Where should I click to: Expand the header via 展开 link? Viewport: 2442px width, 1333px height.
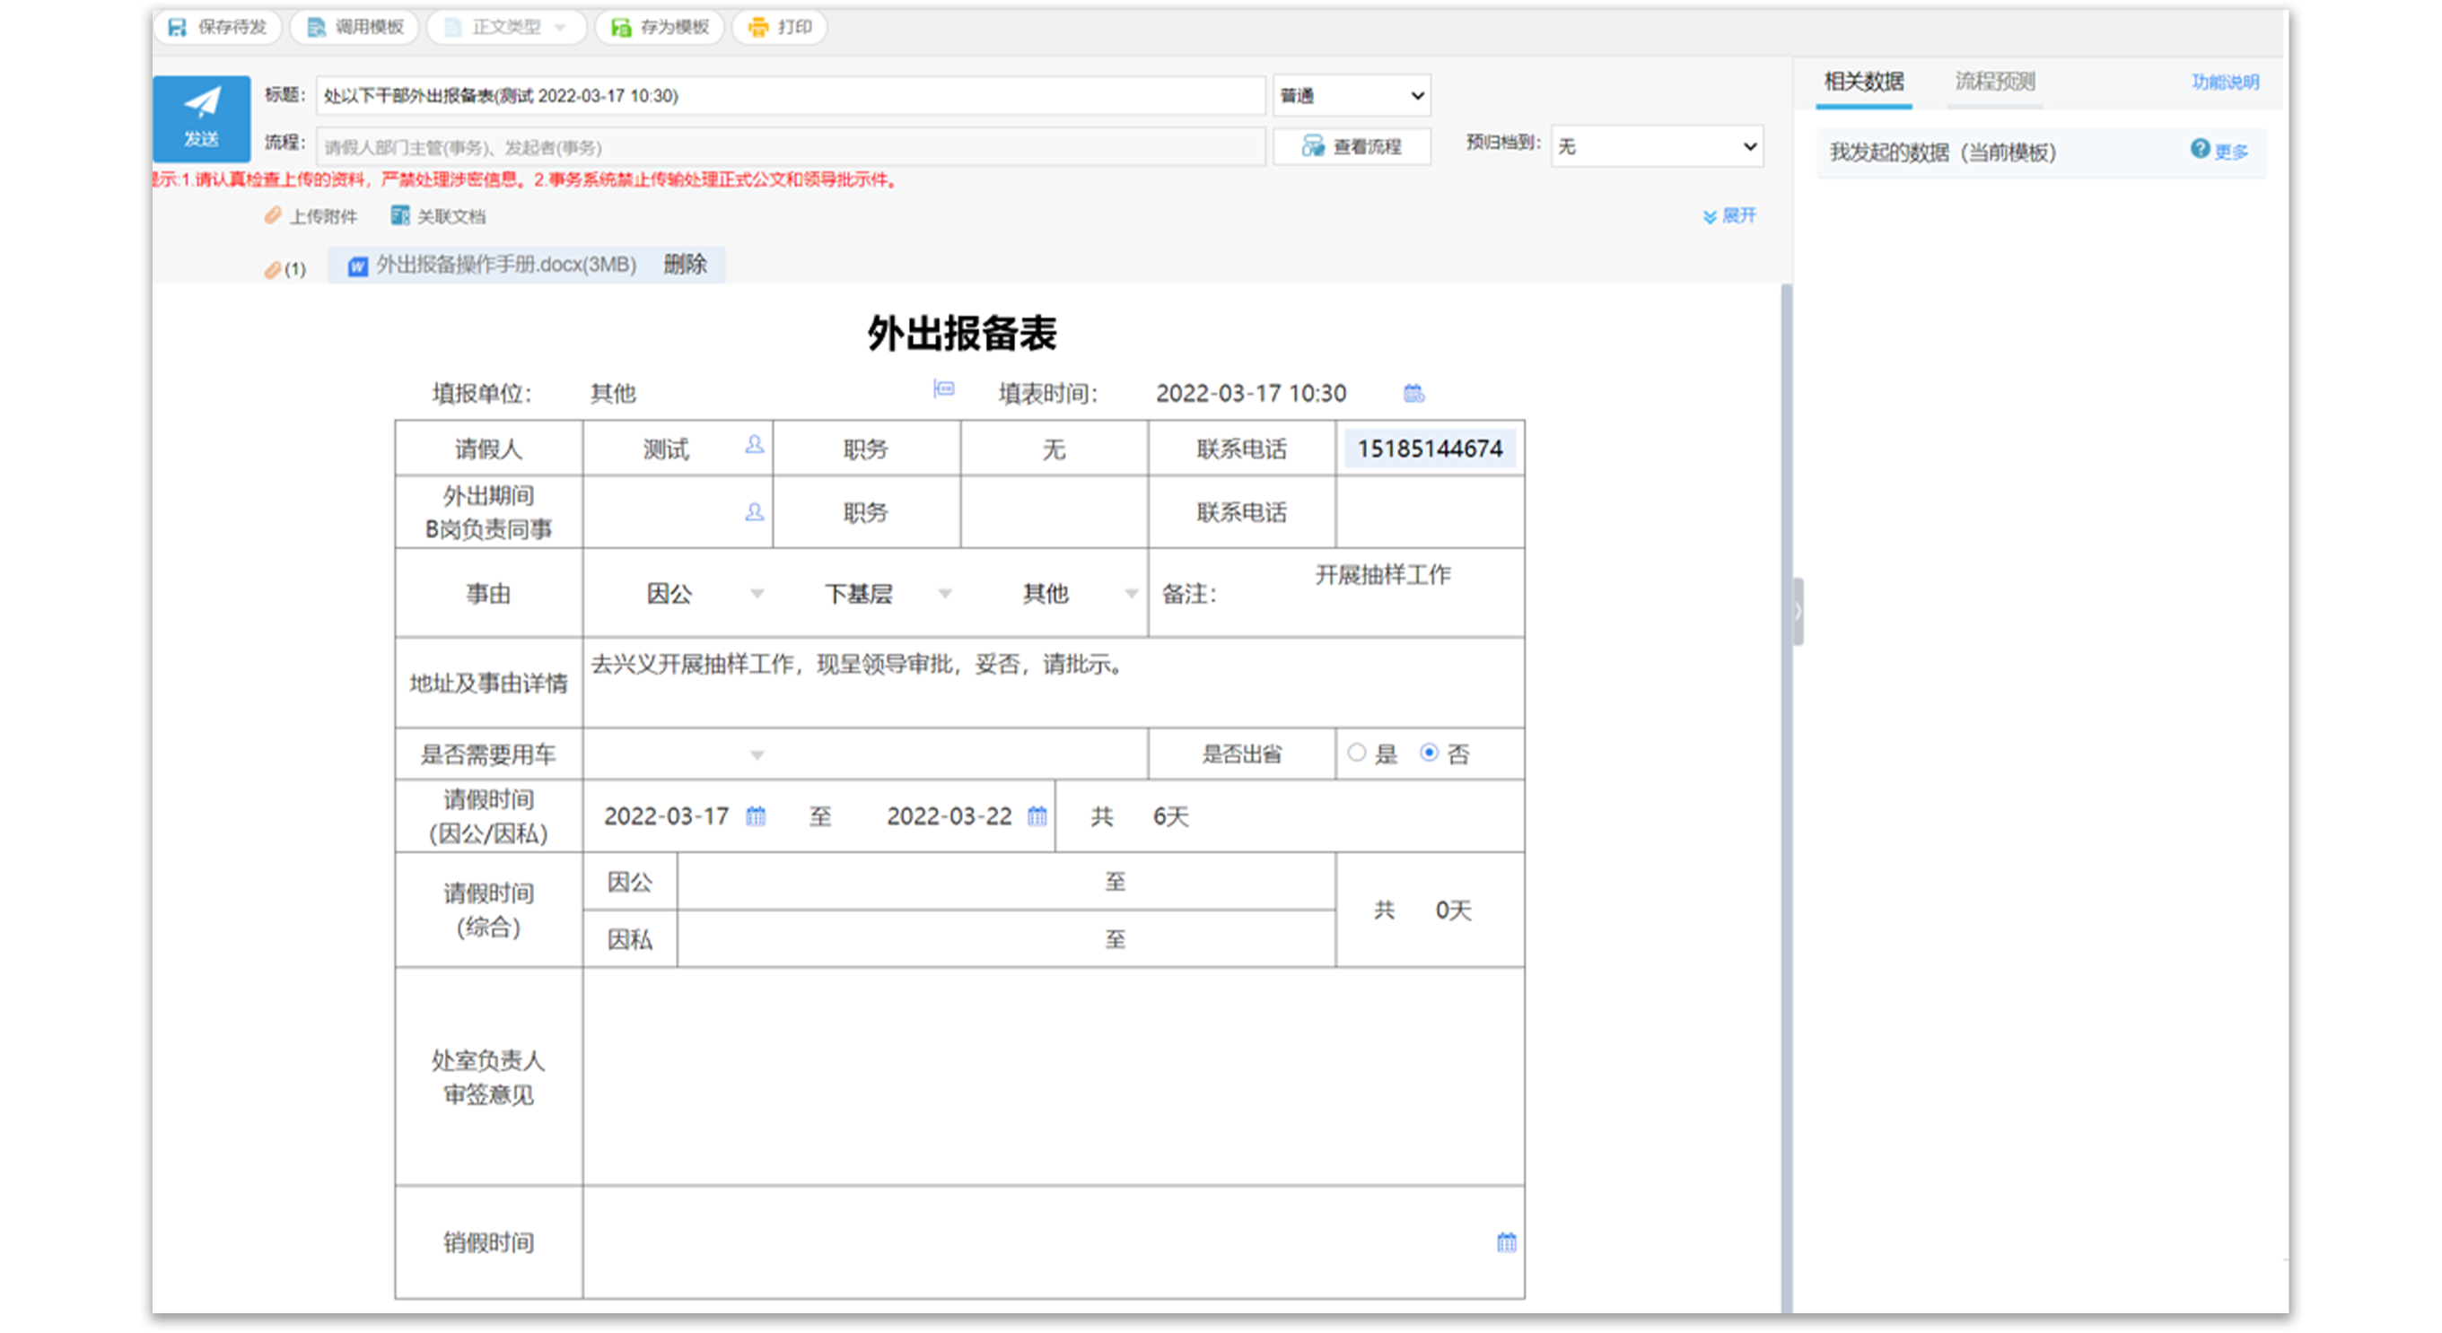coord(1729,216)
